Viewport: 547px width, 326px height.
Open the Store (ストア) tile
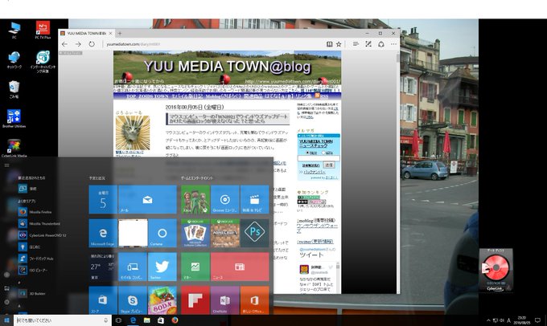103,300
